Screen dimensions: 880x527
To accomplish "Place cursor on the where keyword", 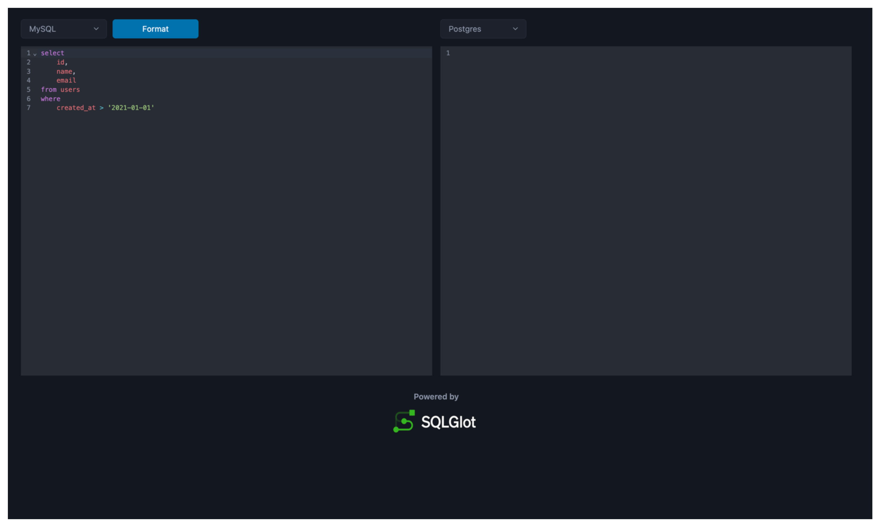I will point(50,99).
